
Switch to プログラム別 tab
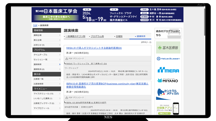[97, 36]
